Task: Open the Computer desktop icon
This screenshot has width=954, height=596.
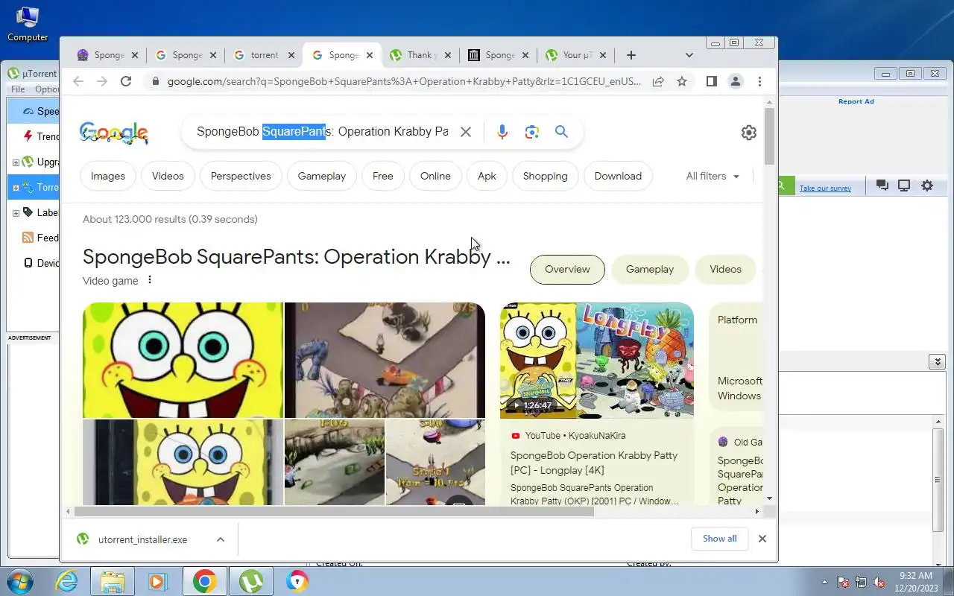Action: [x=28, y=24]
